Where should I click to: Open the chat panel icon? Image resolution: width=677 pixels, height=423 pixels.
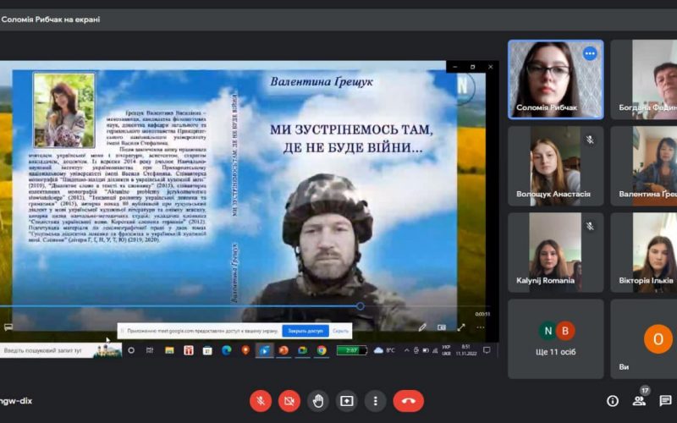pos(666,400)
